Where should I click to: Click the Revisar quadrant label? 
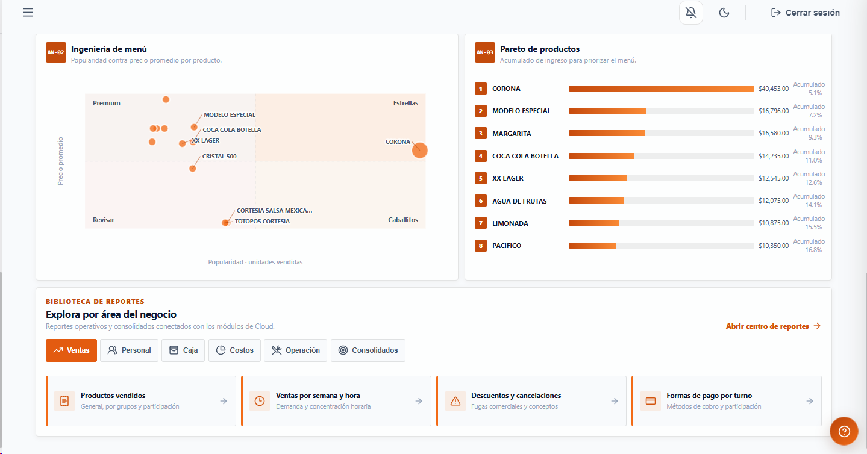104,220
